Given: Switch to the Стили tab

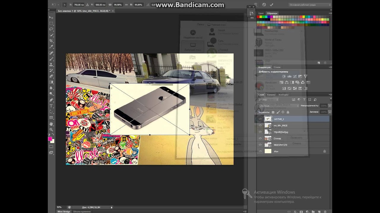Looking at the screenshot, I should pyautogui.click(x=277, y=67).
